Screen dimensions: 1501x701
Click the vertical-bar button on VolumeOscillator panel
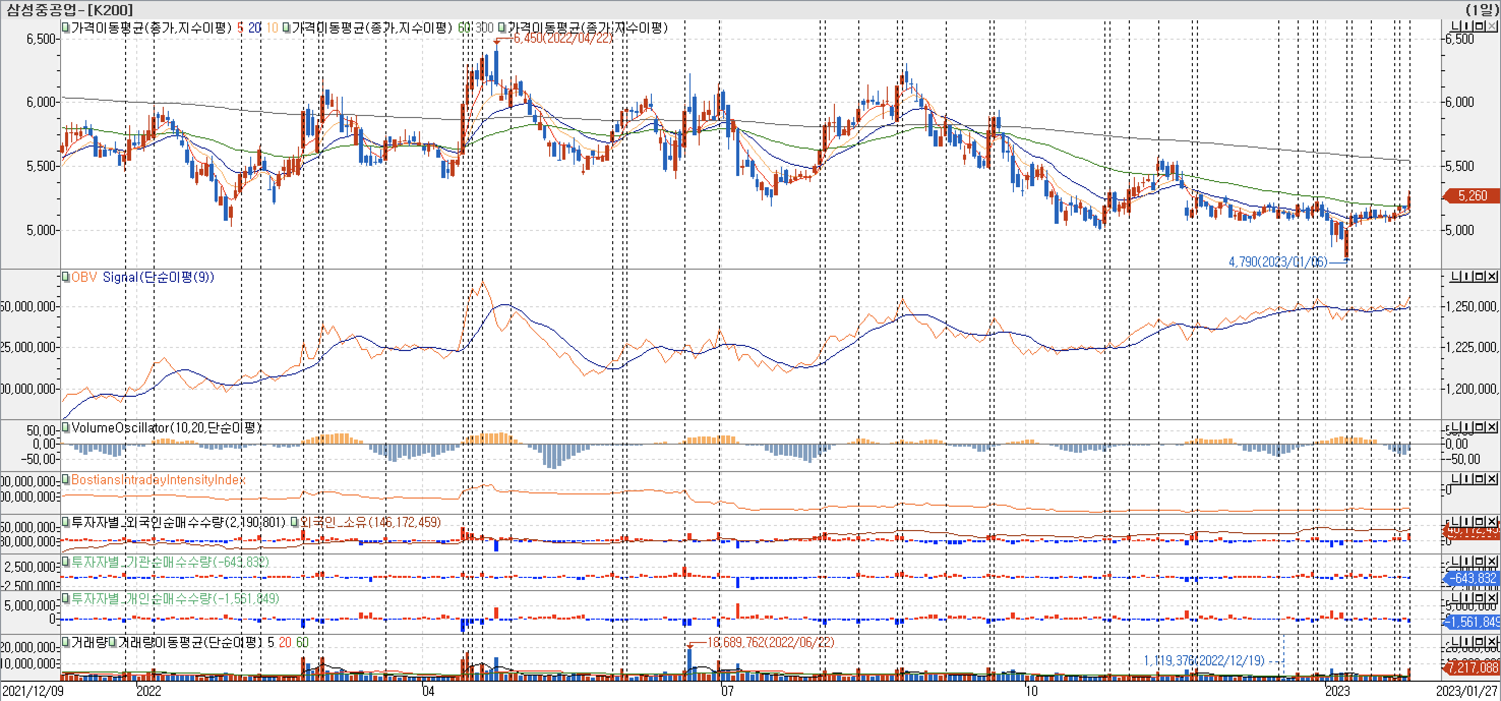(1466, 427)
